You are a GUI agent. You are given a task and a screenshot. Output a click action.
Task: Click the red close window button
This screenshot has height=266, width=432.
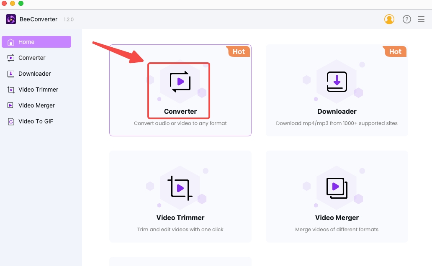click(4, 3)
